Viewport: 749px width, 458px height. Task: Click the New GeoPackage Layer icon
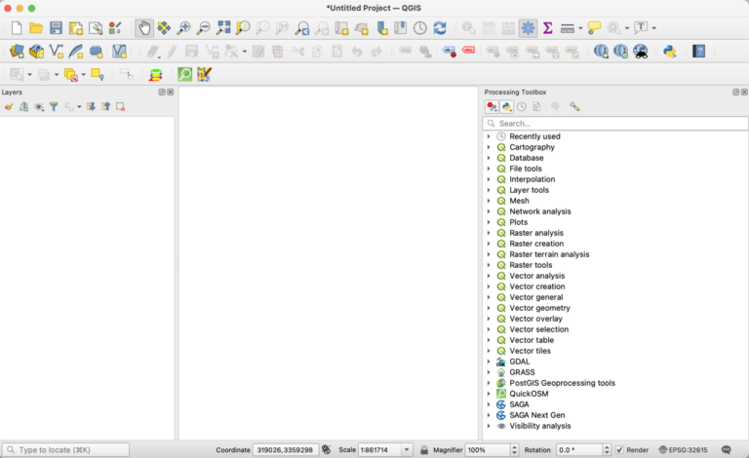pyautogui.click(x=36, y=51)
